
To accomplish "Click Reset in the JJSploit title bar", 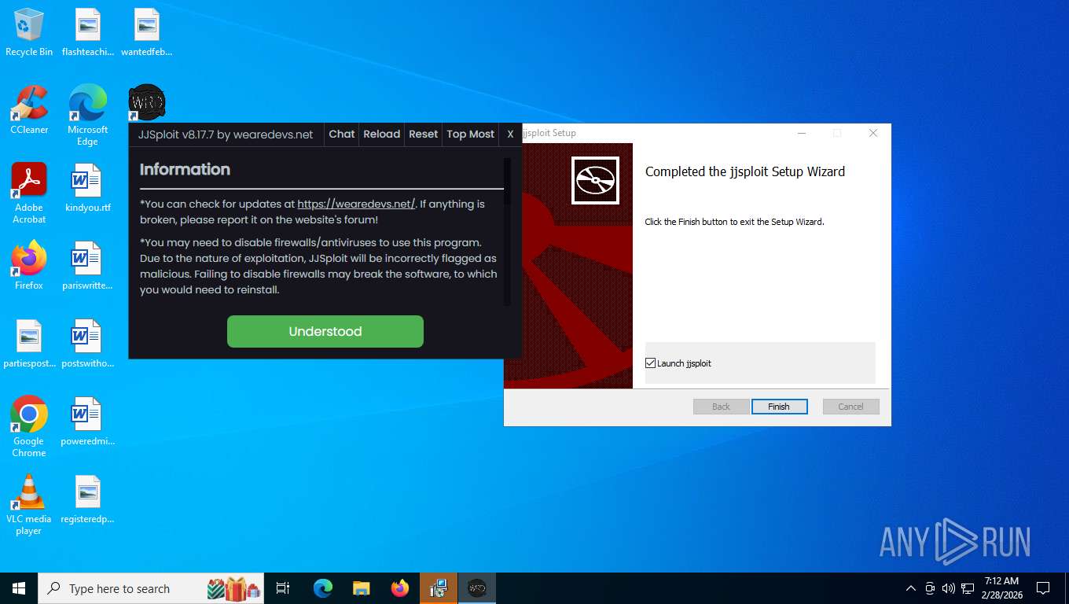I will pos(423,134).
